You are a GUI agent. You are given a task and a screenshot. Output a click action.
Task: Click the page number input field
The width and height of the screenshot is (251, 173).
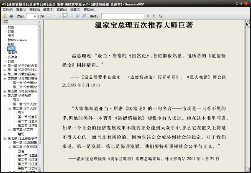31,16
